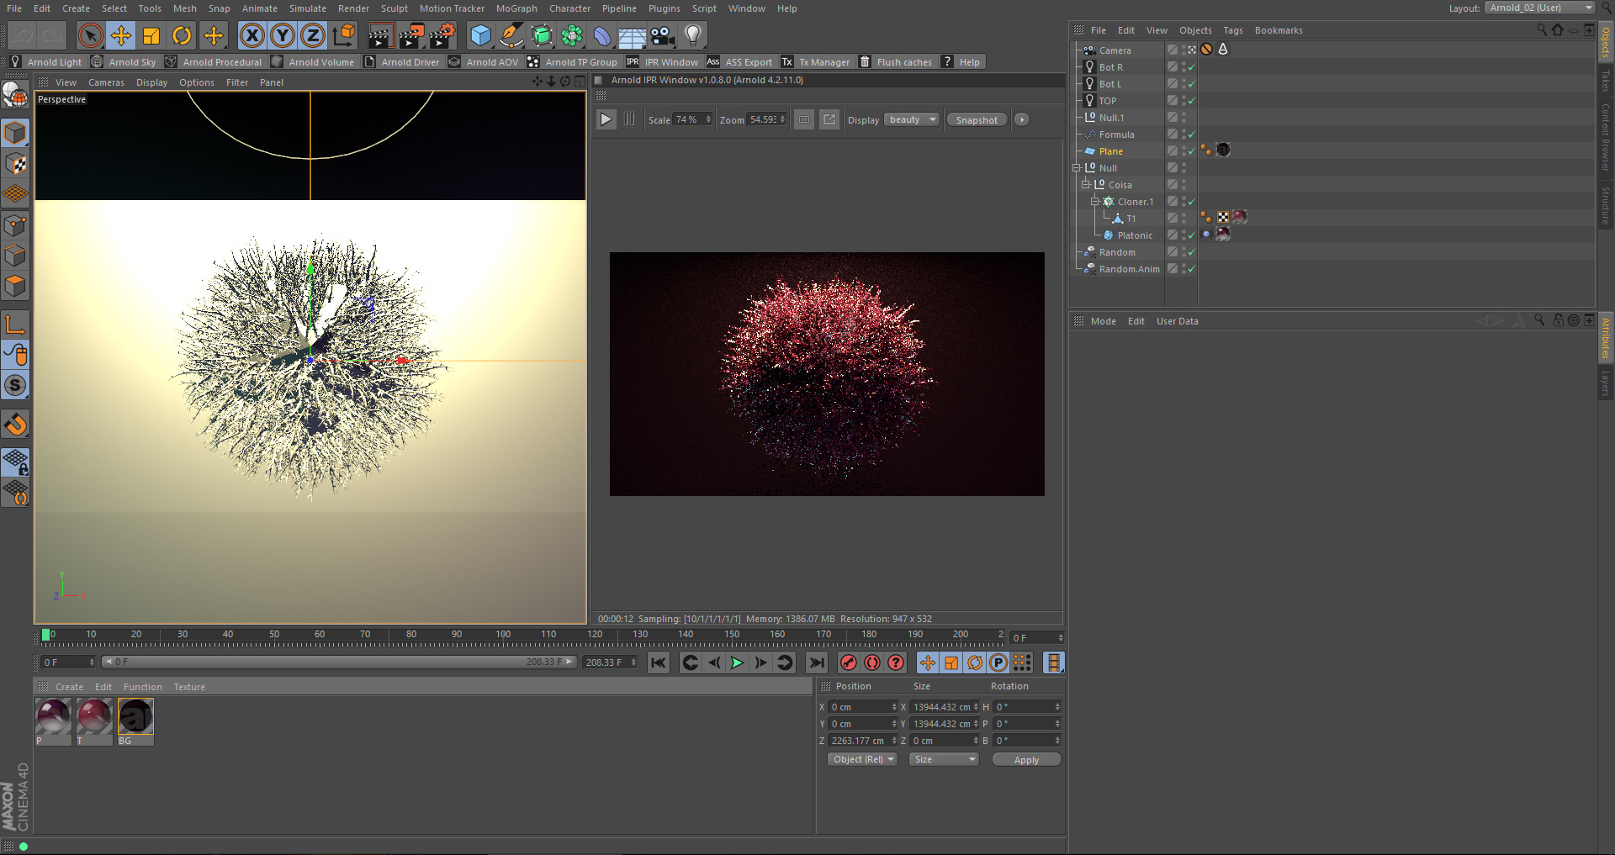Click the Scale tool icon
This screenshot has width=1615, height=855.
(151, 35)
